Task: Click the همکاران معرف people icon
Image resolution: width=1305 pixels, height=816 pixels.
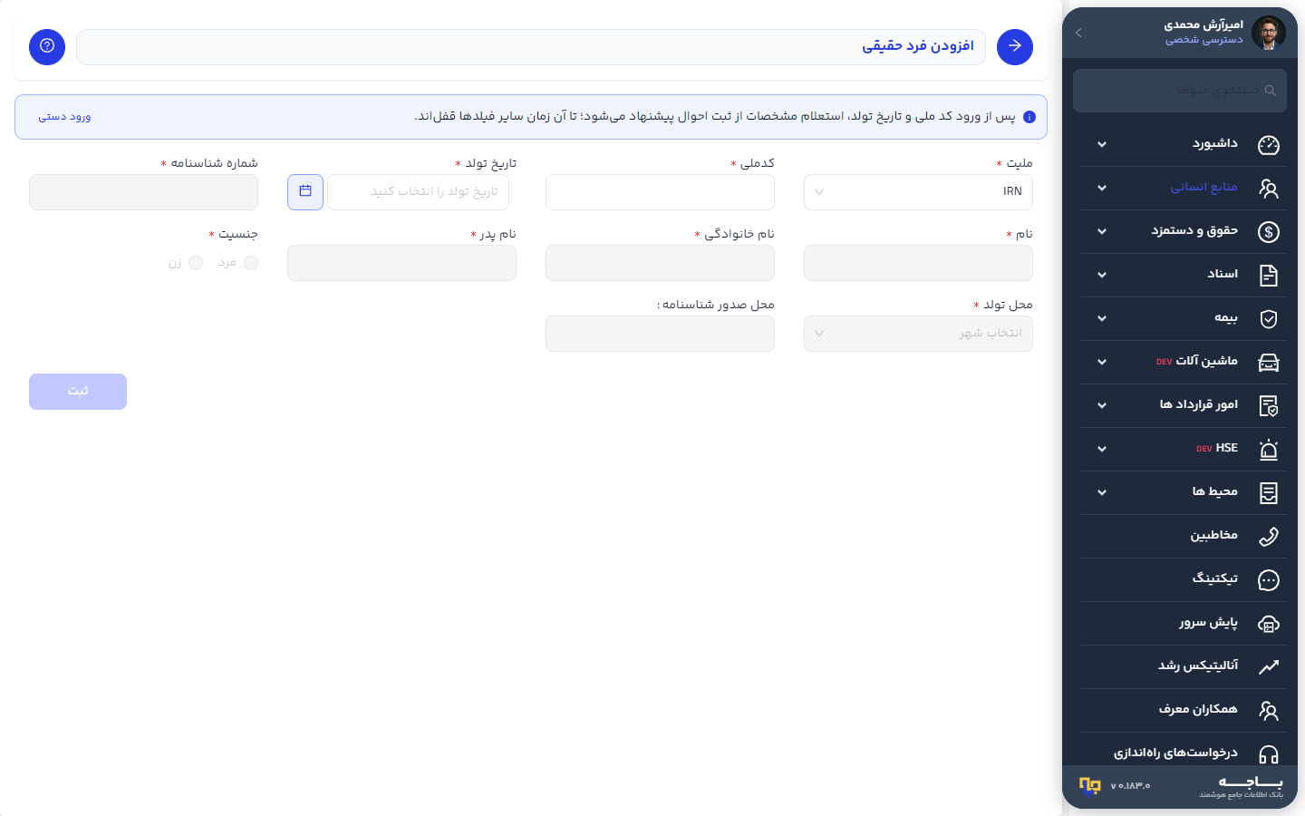Action: [x=1269, y=711]
